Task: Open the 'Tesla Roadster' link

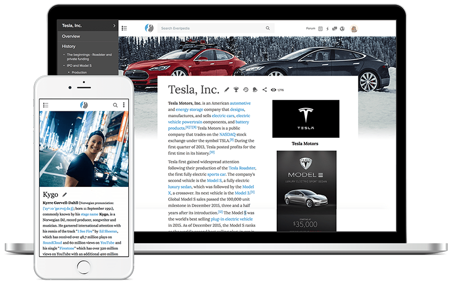Action: click(x=242, y=168)
